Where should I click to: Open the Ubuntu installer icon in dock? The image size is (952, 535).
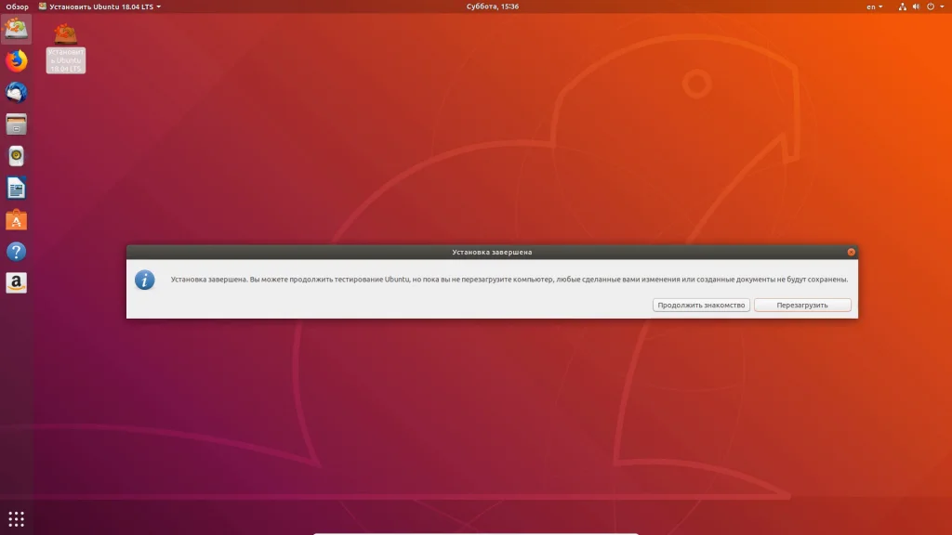(x=17, y=29)
